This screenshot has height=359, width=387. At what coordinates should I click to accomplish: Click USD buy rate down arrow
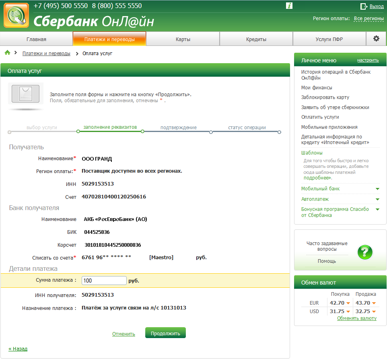[x=348, y=312]
